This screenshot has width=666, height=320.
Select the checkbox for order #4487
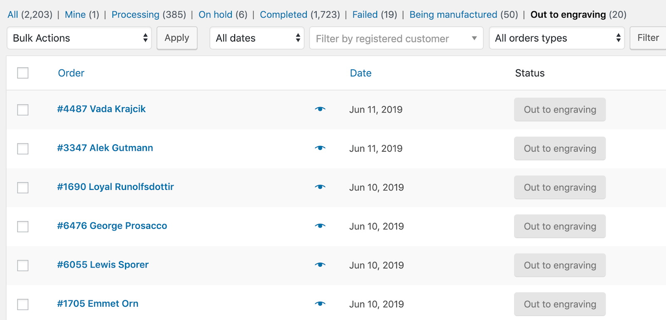[x=23, y=110]
